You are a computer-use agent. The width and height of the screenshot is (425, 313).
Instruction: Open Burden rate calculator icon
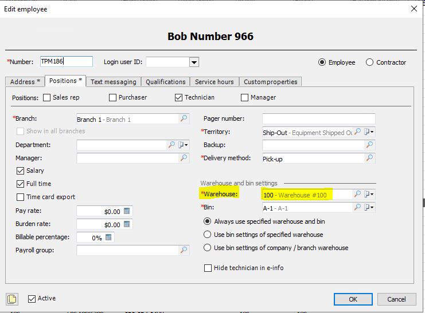(127, 224)
